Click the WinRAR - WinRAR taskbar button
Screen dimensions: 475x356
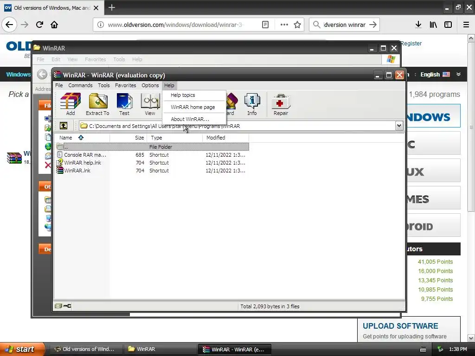[234, 349]
